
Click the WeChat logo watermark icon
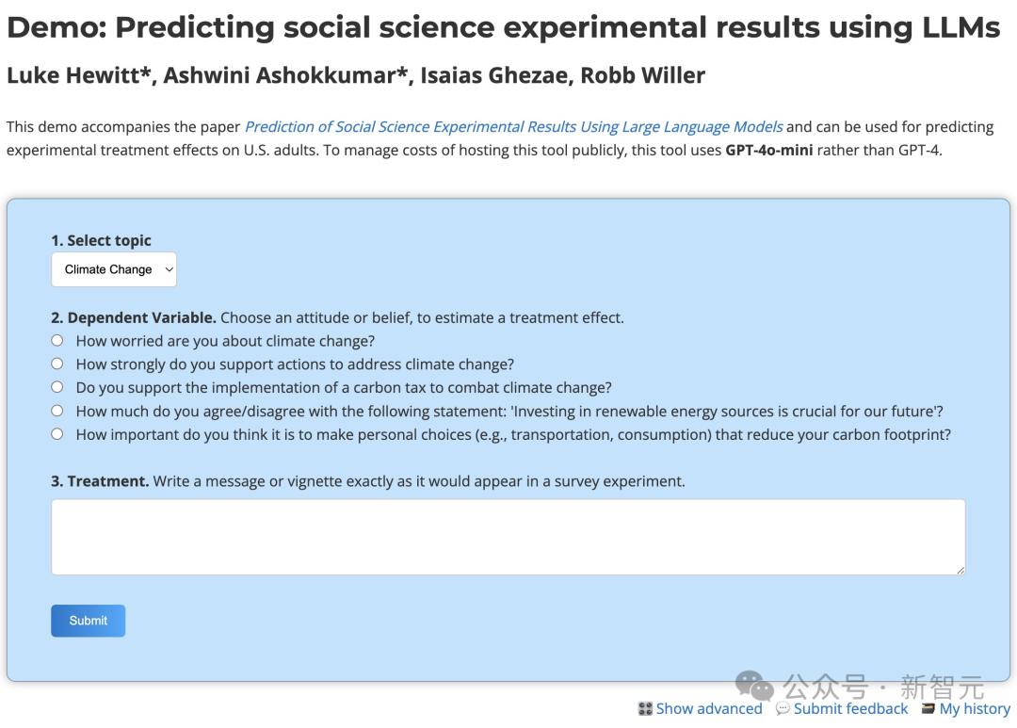[754, 687]
